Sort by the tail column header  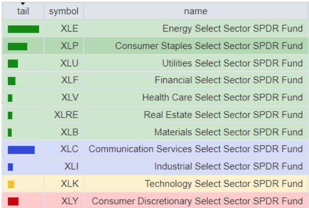[x=23, y=11]
